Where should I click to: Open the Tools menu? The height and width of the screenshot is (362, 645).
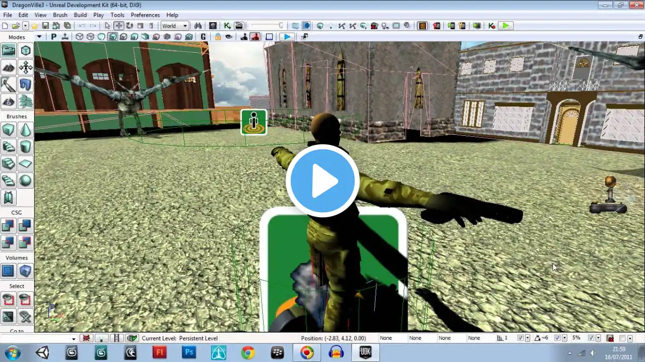coord(117,15)
